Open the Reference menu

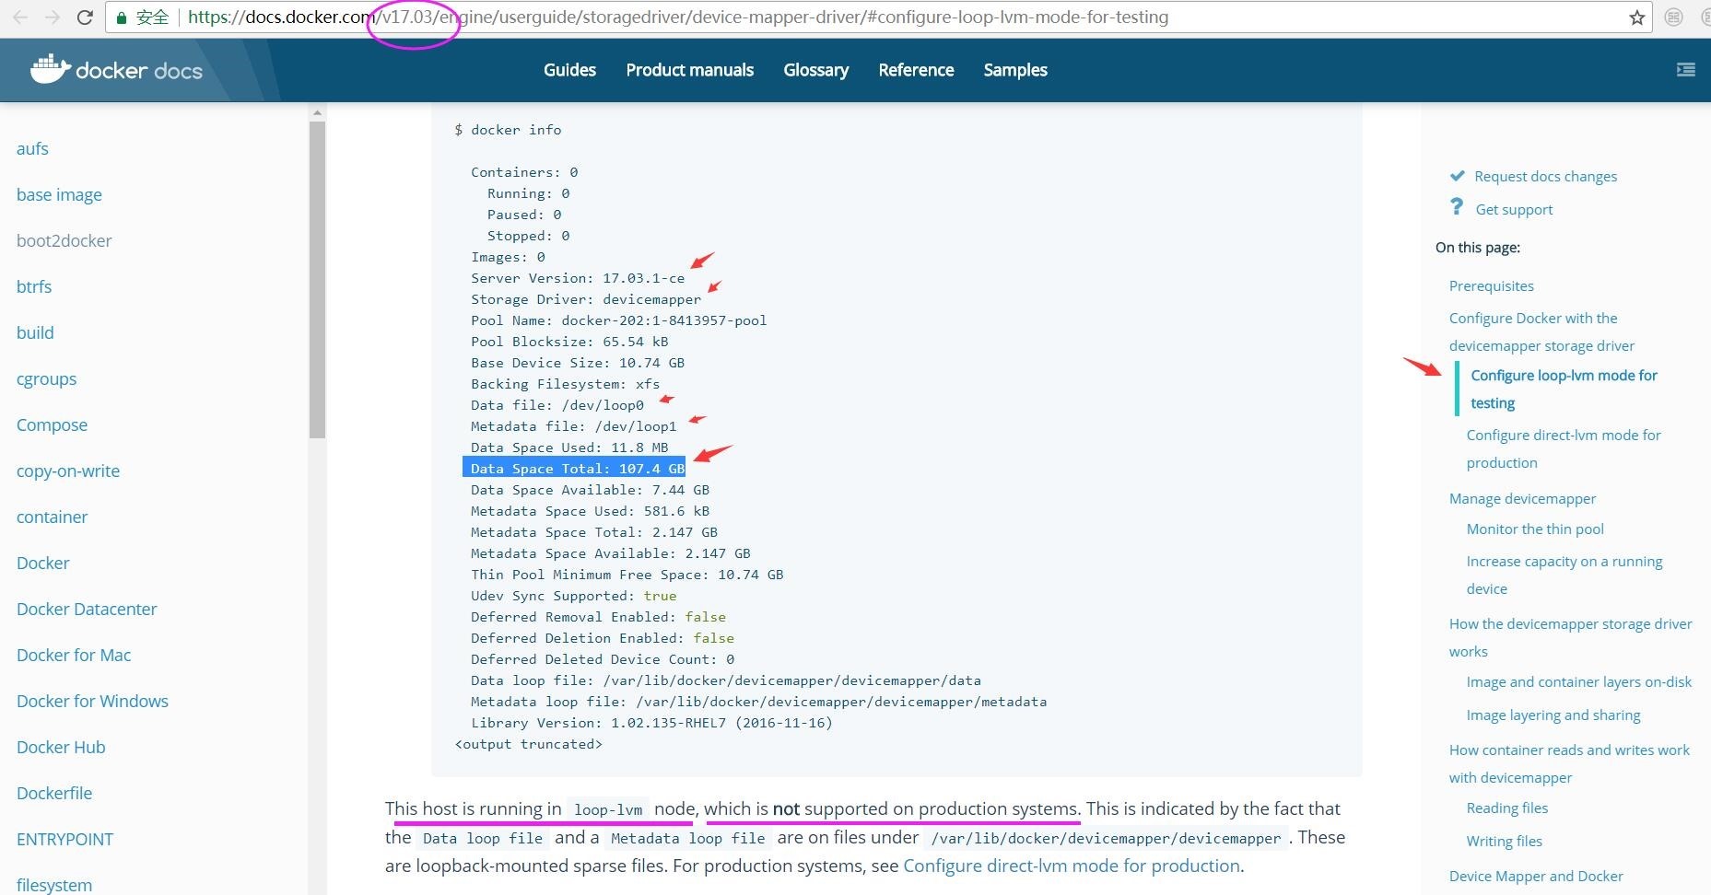[916, 70]
